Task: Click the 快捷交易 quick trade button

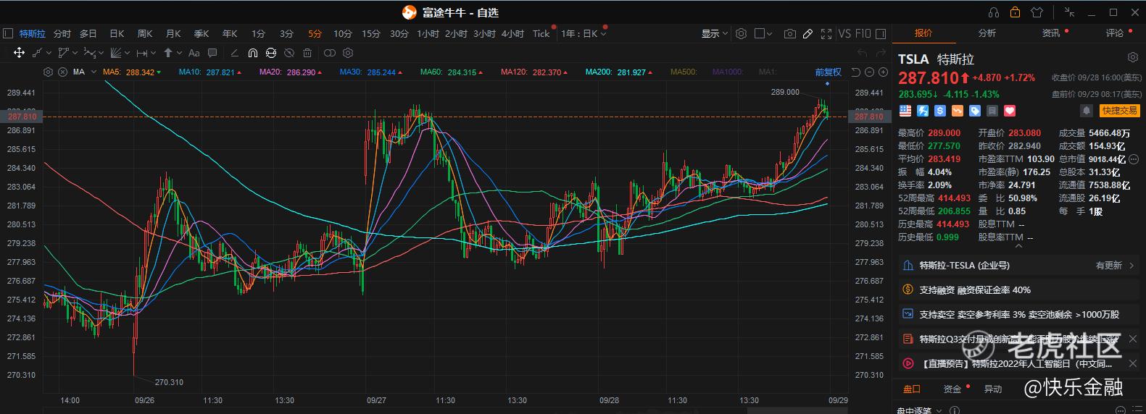Action: [1120, 111]
